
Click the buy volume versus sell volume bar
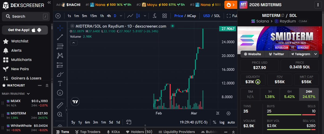tap(291, 129)
